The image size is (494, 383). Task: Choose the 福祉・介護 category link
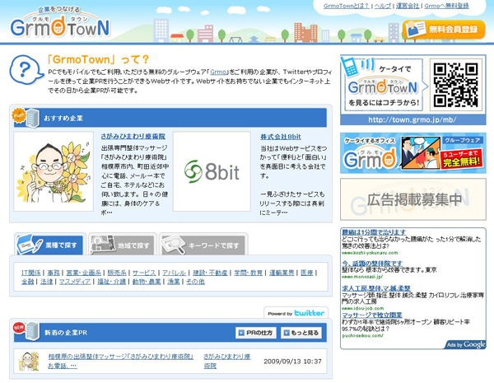tap(111, 282)
